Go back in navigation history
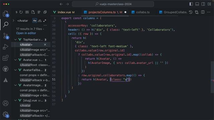Image resolution: width=214 pixels, height=120 pixels. (61, 4)
